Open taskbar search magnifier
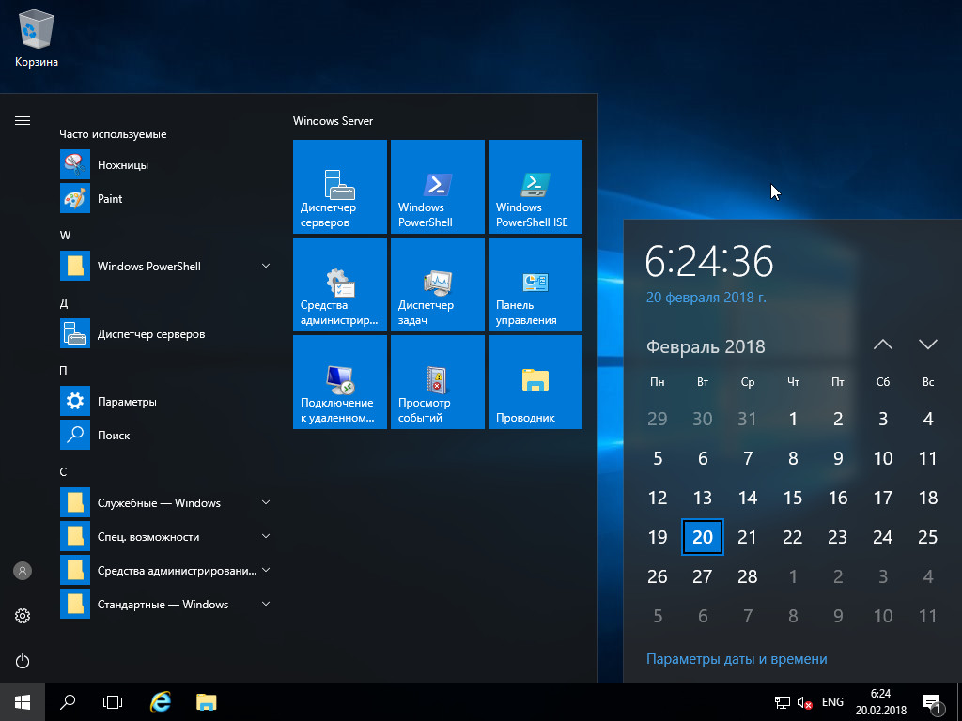 pos(68,702)
